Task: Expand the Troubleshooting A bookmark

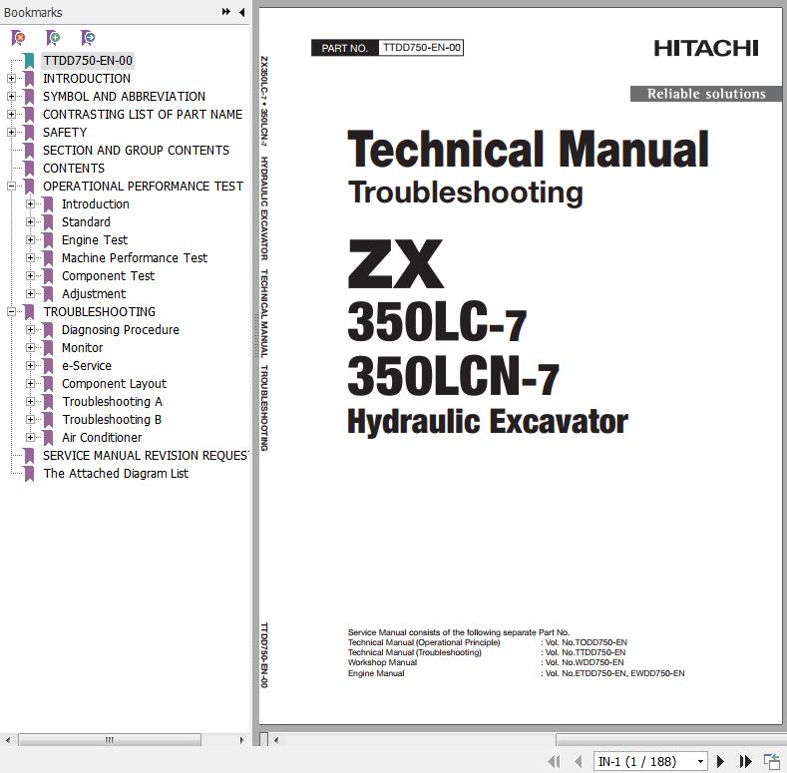Action: tap(30, 402)
